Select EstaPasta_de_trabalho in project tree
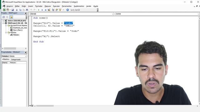200x112 pixels. 20,28
